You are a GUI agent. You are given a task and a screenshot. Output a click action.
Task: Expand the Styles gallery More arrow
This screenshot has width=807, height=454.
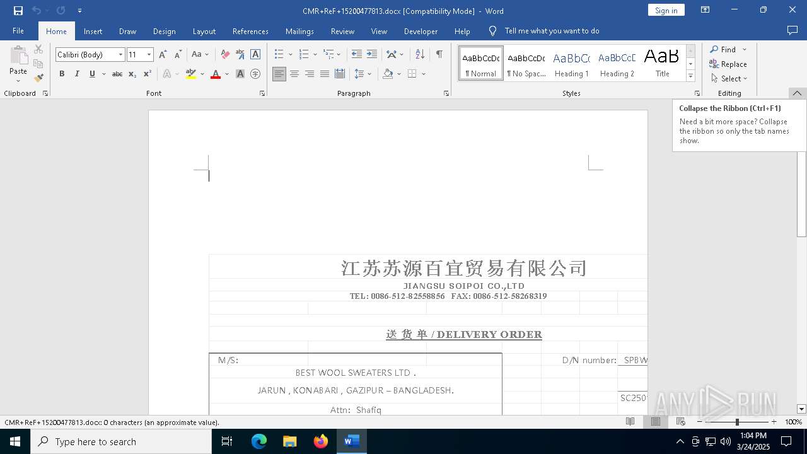pyautogui.click(x=690, y=76)
